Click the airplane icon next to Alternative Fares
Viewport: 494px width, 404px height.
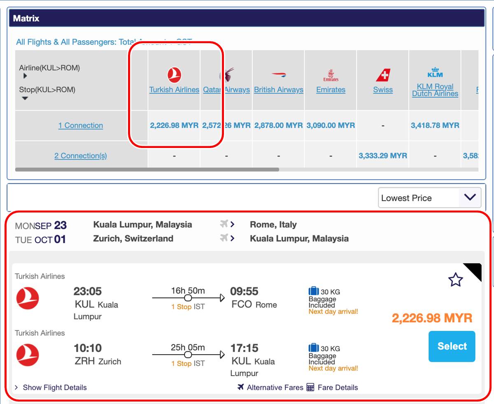pos(241,387)
